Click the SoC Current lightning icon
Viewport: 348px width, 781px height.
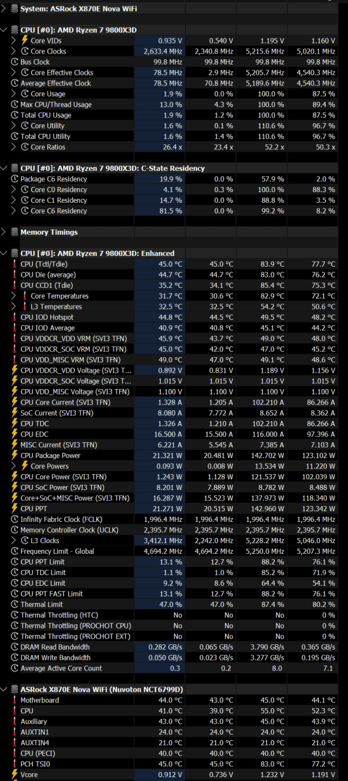[x=15, y=413]
